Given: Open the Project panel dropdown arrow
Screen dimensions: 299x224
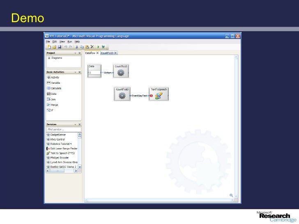Looking at the screenshot, I should pyautogui.click(x=75, y=53).
